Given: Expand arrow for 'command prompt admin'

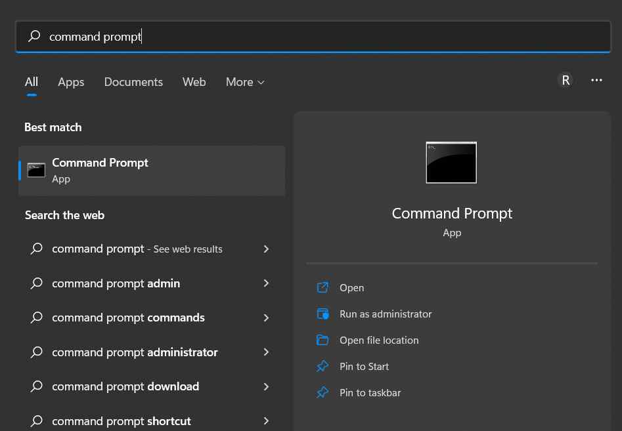Looking at the screenshot, I should point(266,283).
